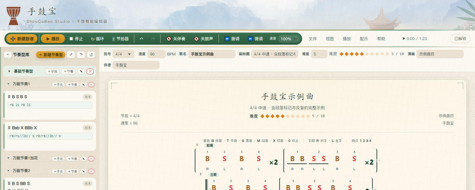Add subcategory to 基础节奏型 via +子类
The width and height of the screenshot is (475, 190).
pos(52,72)
